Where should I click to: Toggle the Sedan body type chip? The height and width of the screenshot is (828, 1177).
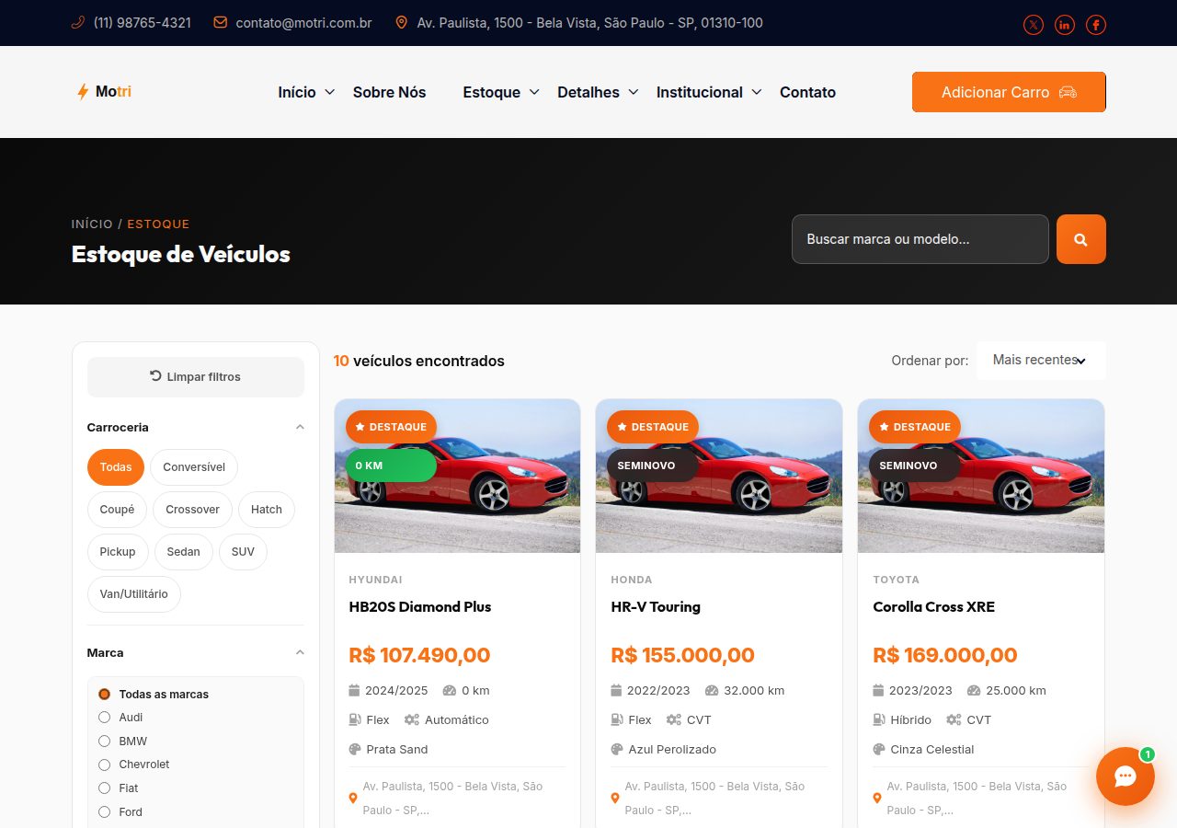[x=184, y=552]
